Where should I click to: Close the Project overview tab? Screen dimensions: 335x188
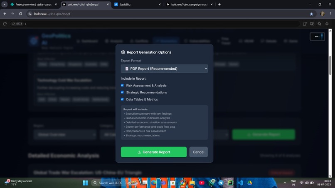click(56, 5)
